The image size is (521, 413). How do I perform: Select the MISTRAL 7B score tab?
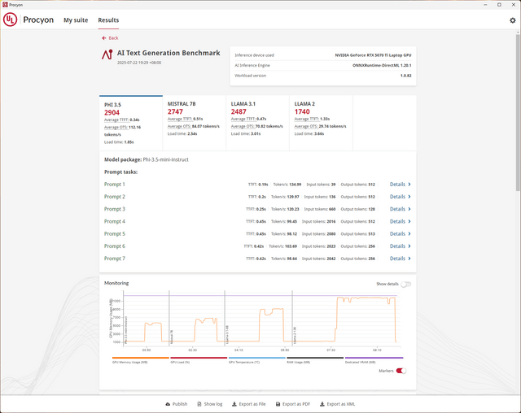195,123
